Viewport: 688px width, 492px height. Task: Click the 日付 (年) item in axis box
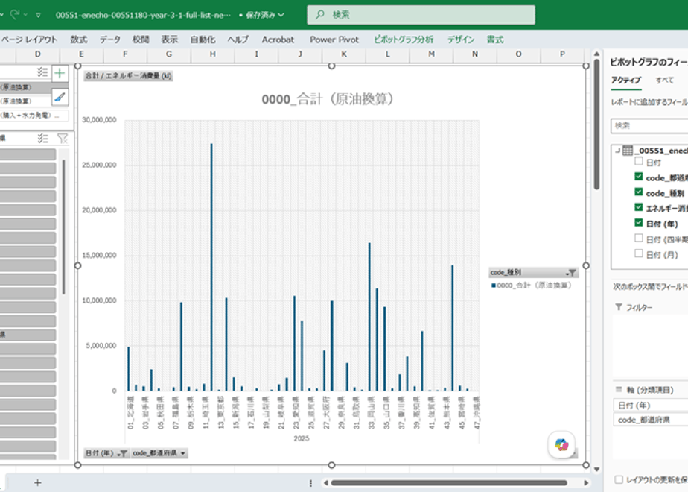650,405
